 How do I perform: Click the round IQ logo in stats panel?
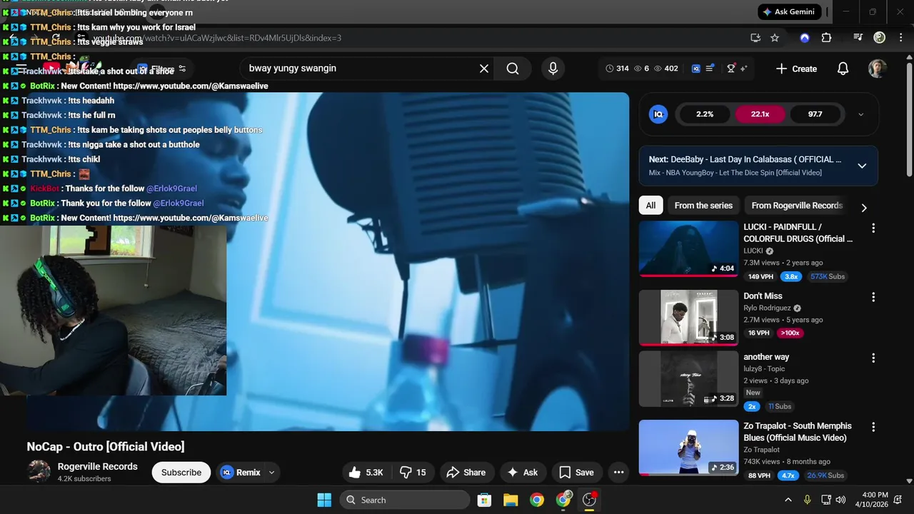pos(658,114)
